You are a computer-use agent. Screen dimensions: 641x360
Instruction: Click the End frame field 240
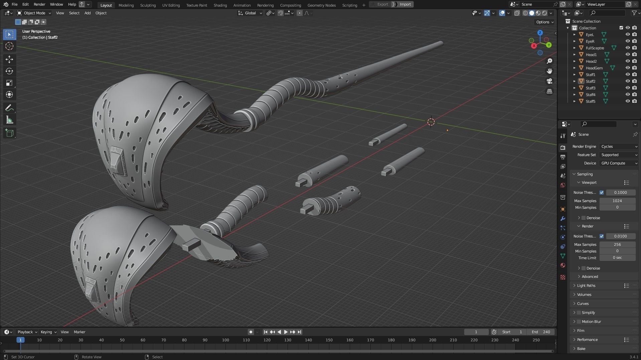[x=541, y=332]
